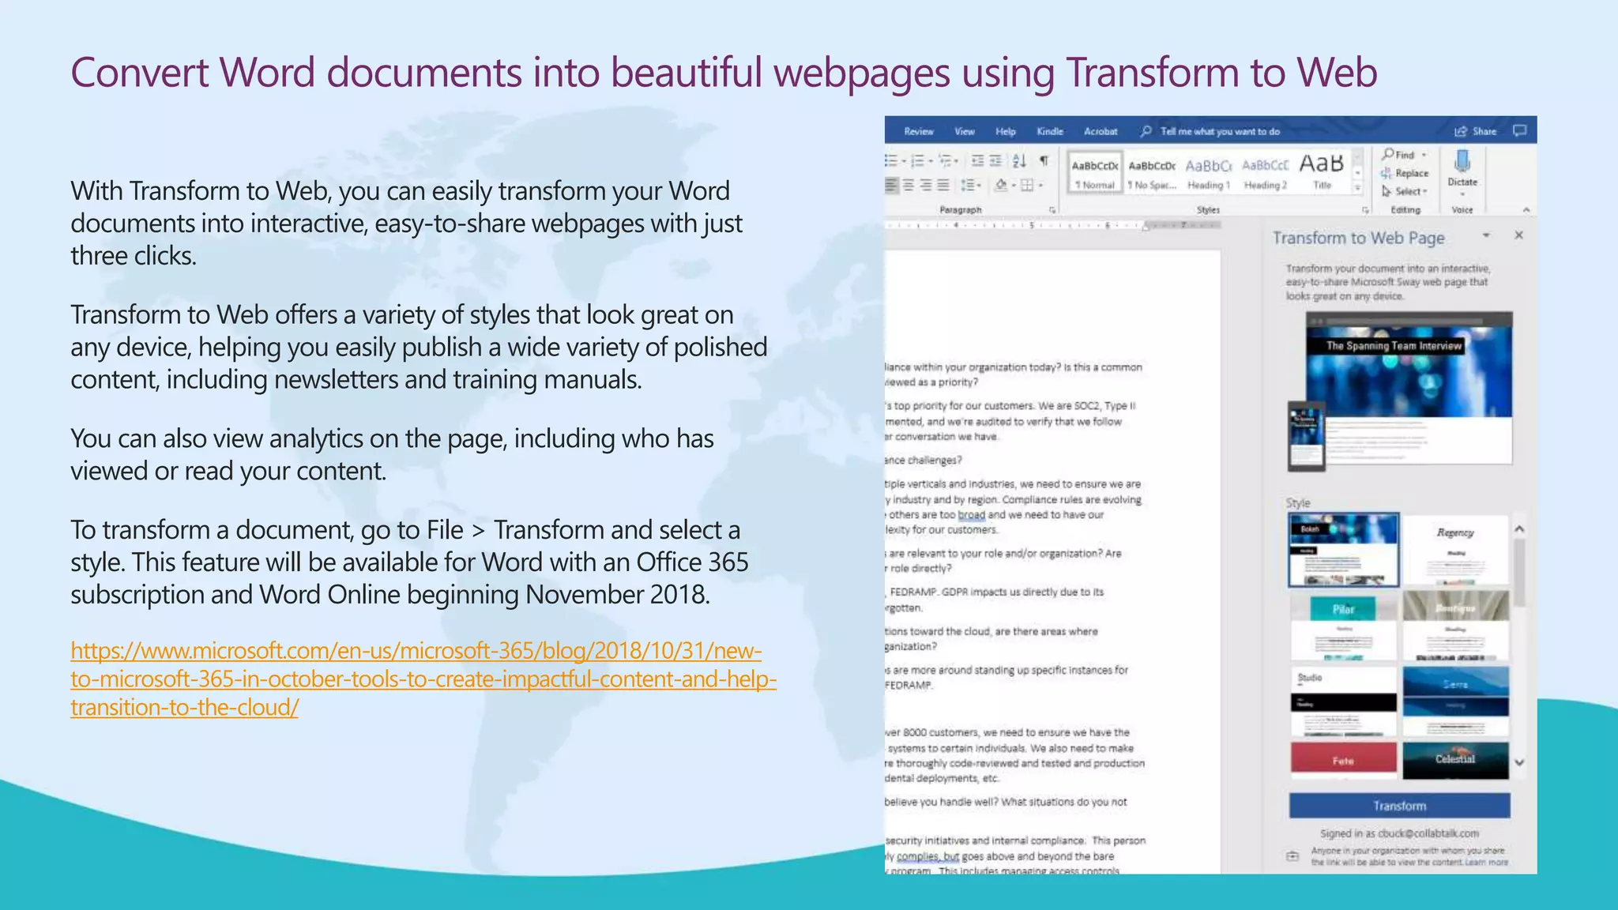
Task: Apply the Heading 2 style
Action: coord(1265,172)
